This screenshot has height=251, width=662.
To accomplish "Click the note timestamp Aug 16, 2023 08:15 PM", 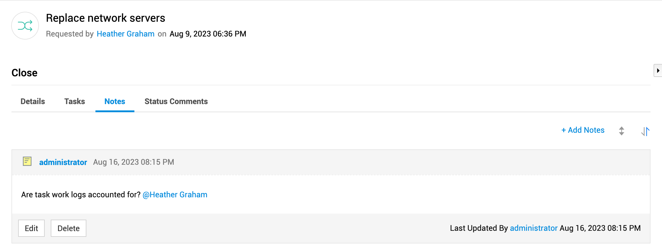I will (133, 162).
